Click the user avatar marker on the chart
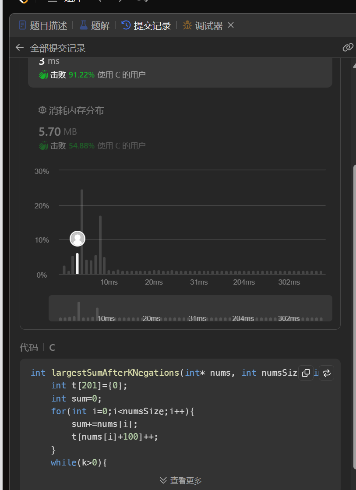Image resolution: width=356 pixels, height=490 pixels. pos(78,239)
